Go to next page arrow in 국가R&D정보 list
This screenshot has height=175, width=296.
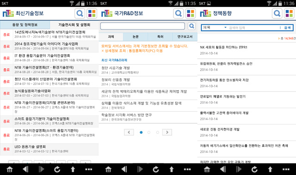pos(167,132)
